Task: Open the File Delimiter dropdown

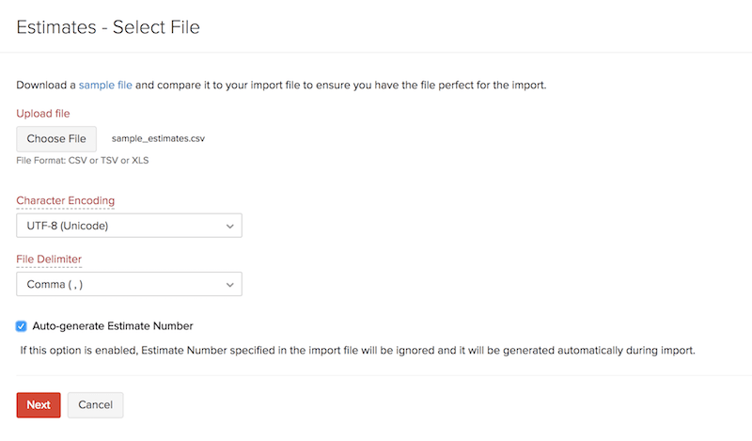Action: pos(129,284)
